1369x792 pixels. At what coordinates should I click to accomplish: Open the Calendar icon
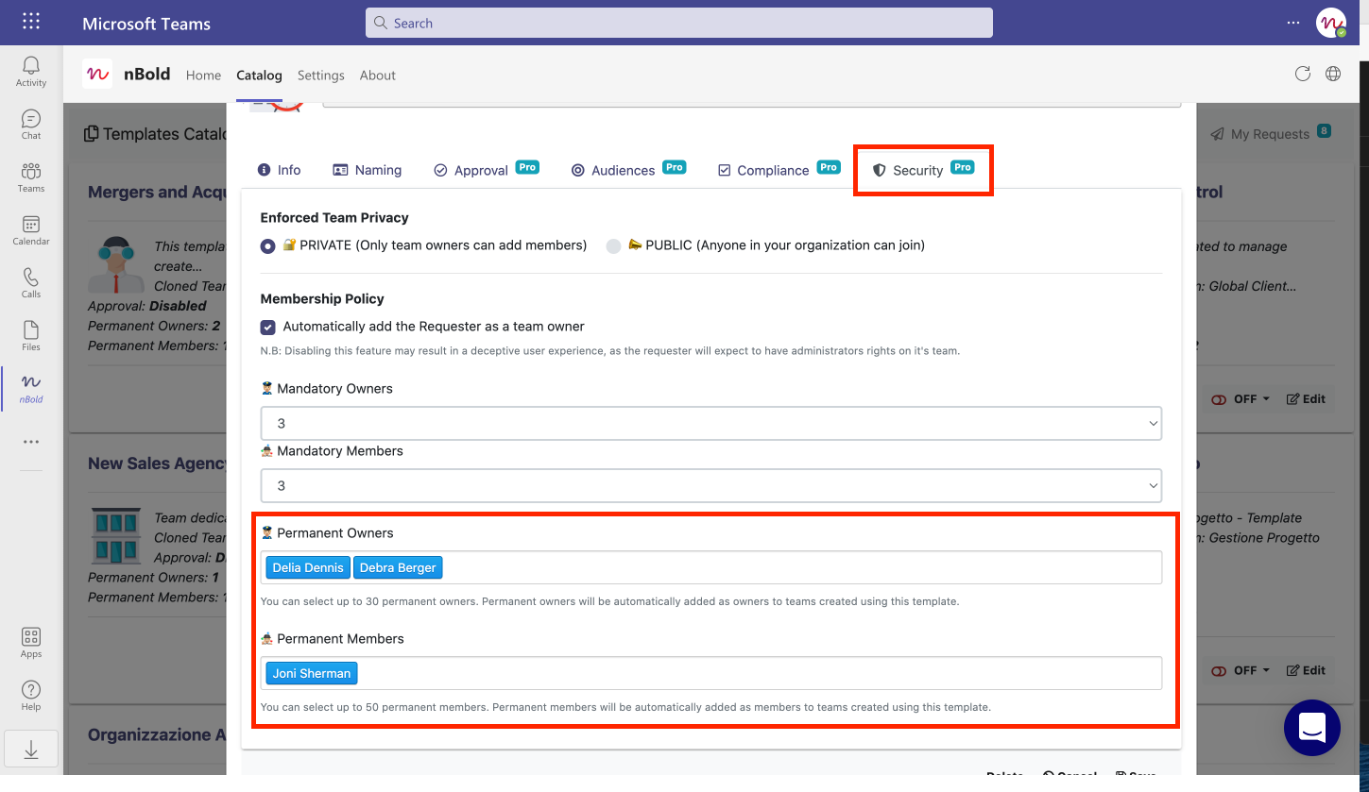(x=31, y=229)
